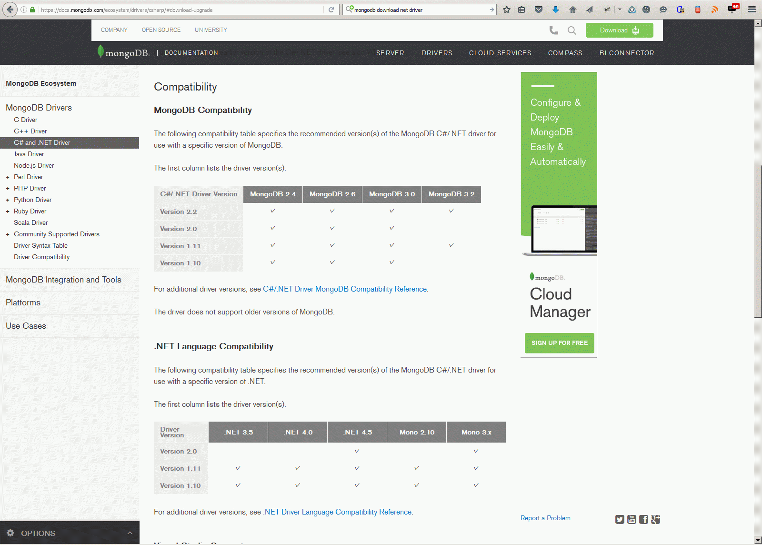Image resolution: width=762 pixels, height=545 pixels.
Task: Click the green Download button
Action: (620, 30)
